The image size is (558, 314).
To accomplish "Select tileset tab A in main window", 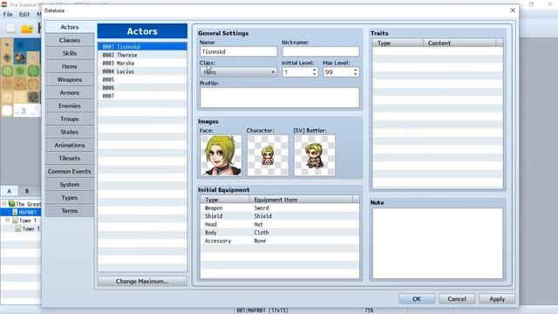I will click(x=10, y=191).
